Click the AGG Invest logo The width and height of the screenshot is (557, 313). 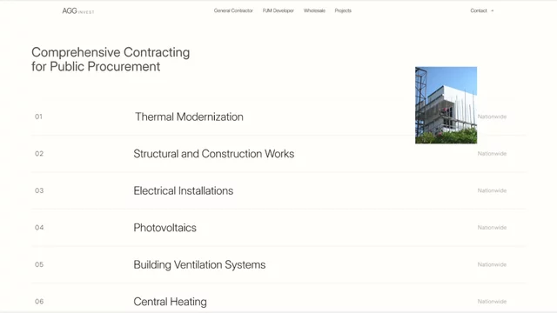click(78, 11)
